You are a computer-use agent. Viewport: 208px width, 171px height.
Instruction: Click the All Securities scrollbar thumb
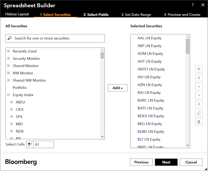(x=102, y=55)
